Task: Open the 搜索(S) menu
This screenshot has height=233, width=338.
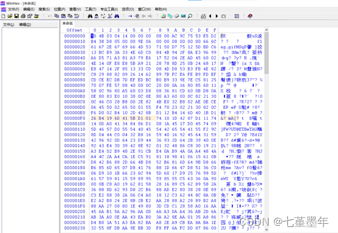Action: [44, 9]
